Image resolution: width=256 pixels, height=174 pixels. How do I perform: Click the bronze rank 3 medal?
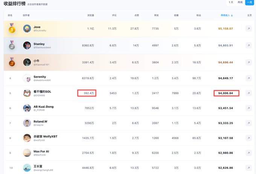point(12,62)
